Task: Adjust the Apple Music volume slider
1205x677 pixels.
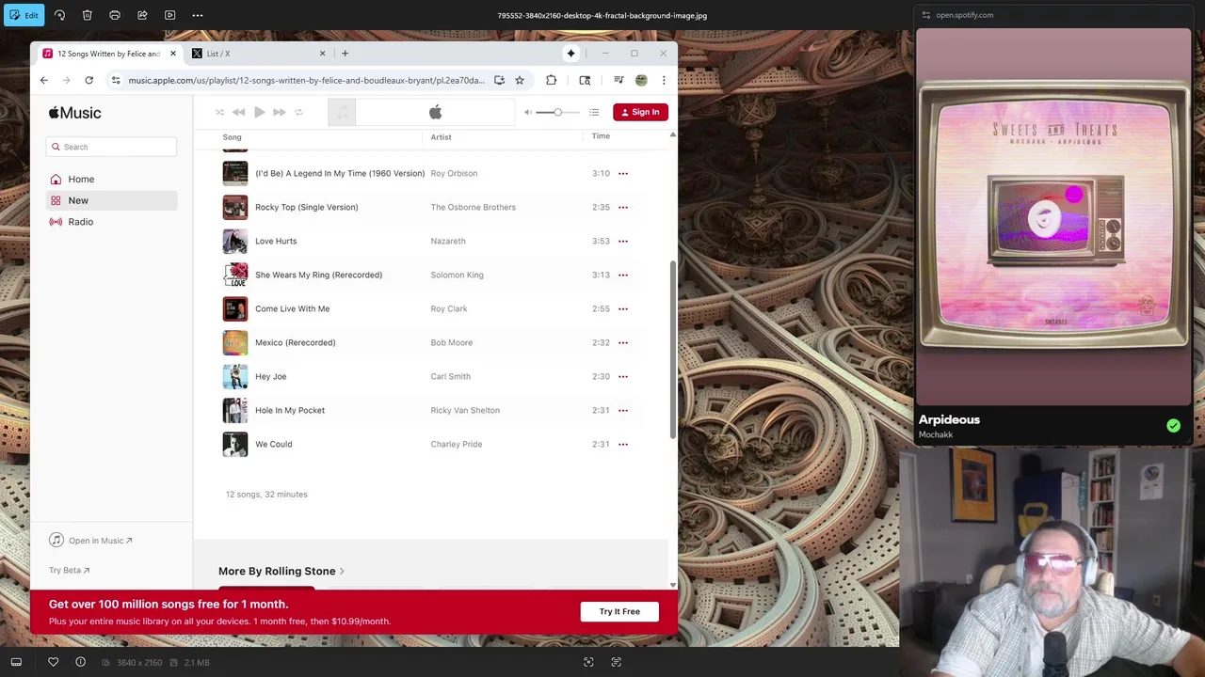Action: pyautogui.click(x=557, y=112)
